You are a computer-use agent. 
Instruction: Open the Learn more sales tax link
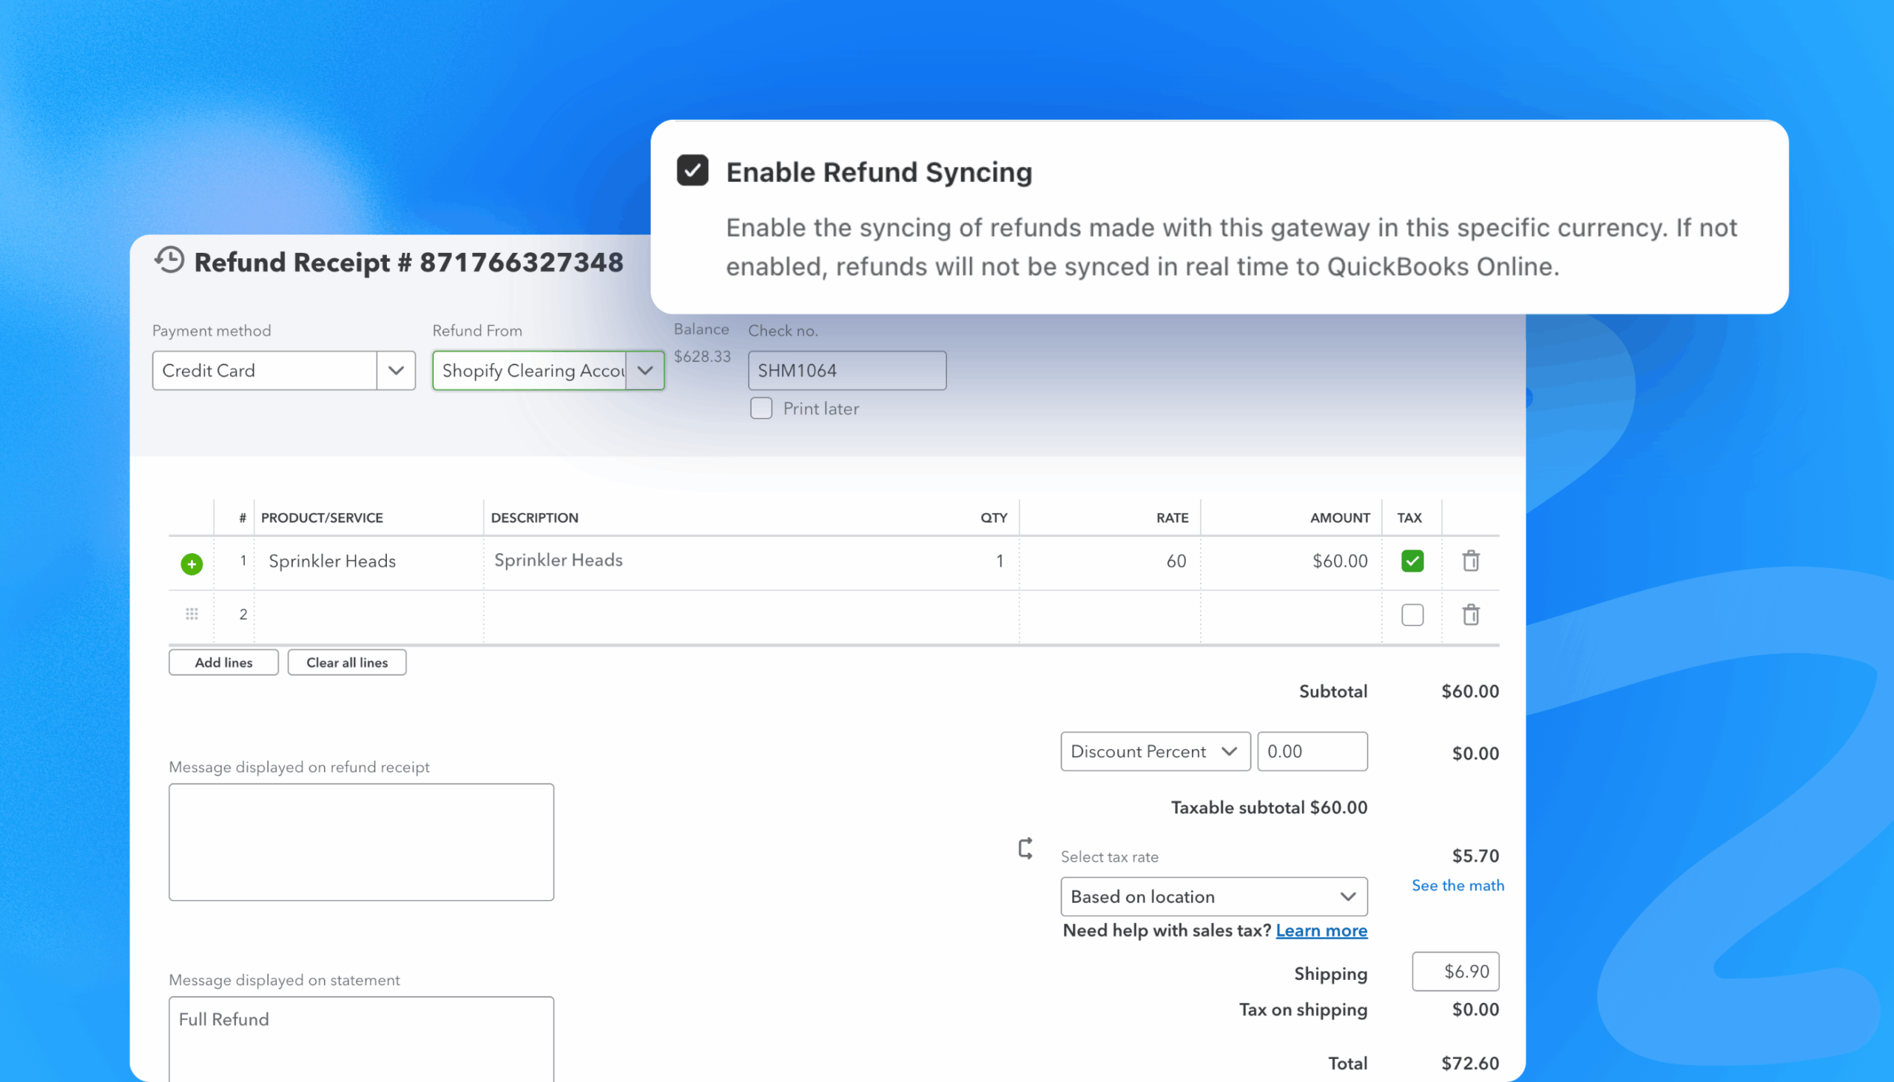coord(1321,930)
